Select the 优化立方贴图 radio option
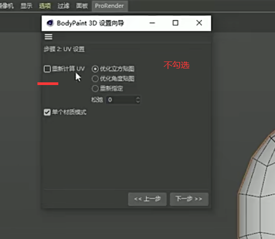 [95, 69]
